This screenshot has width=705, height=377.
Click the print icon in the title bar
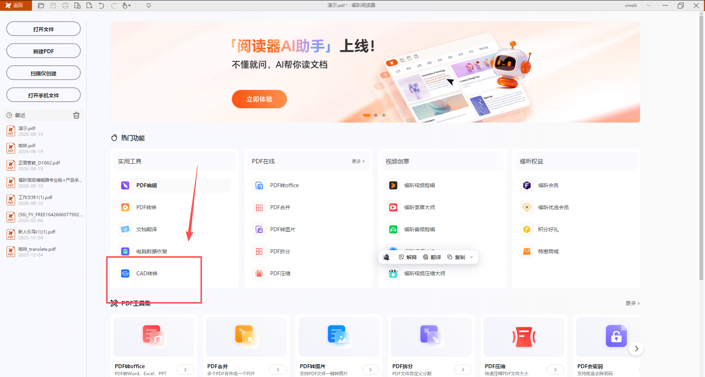click(x=65, y=6)
